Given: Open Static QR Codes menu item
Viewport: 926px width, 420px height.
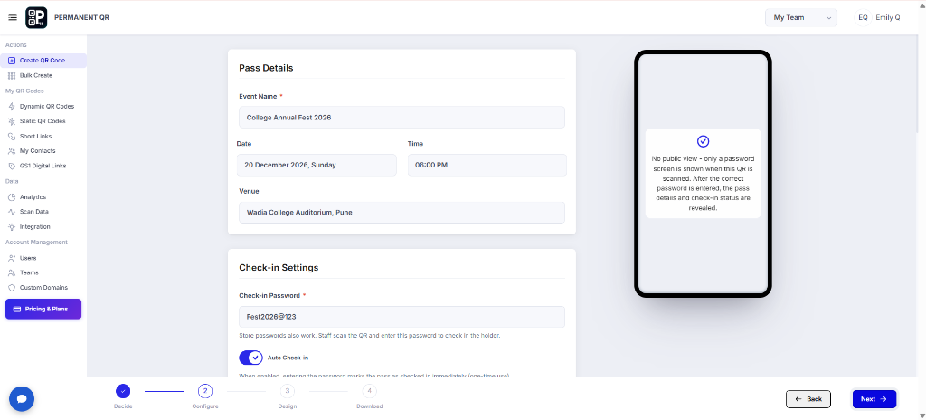Looking at the screenshot, I should pos(43,121).
